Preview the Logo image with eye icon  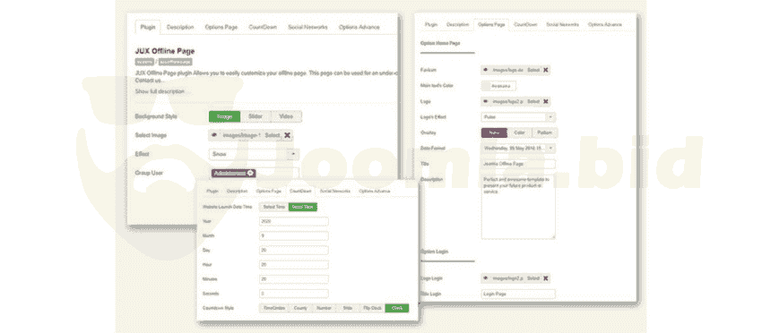486,101
